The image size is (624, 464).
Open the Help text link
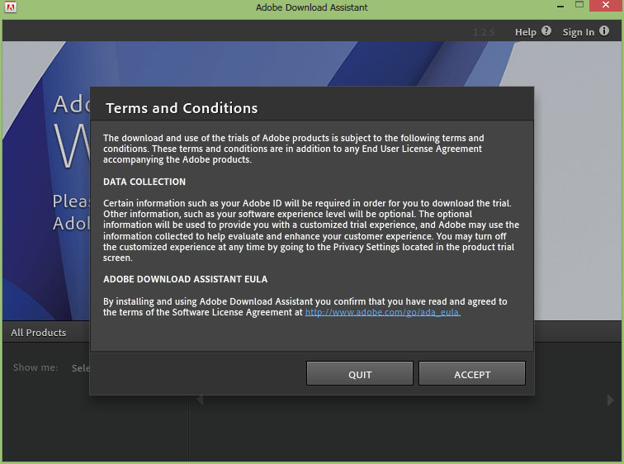tap(525, 32)
